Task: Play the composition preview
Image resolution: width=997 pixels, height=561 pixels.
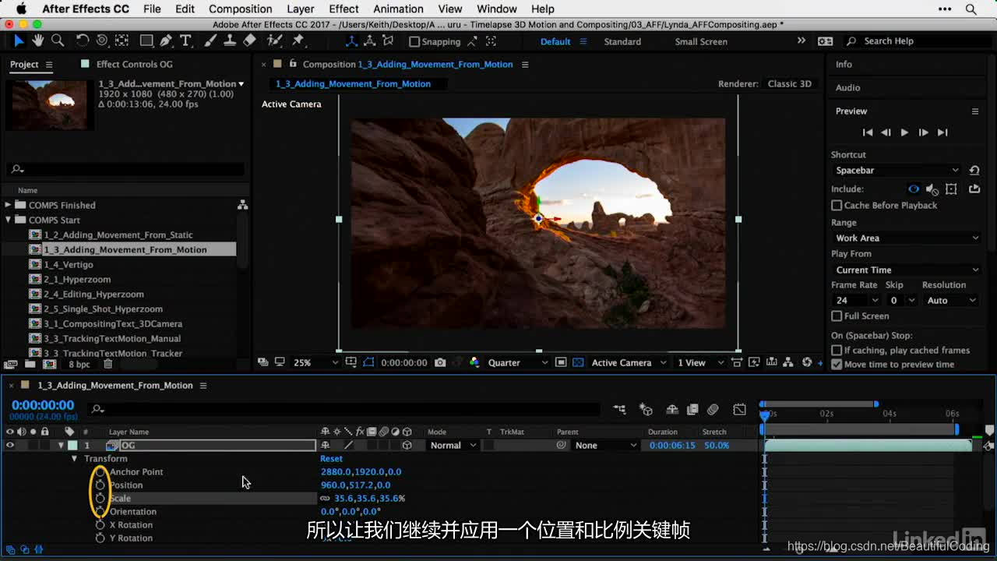Action: click(904, 132)
